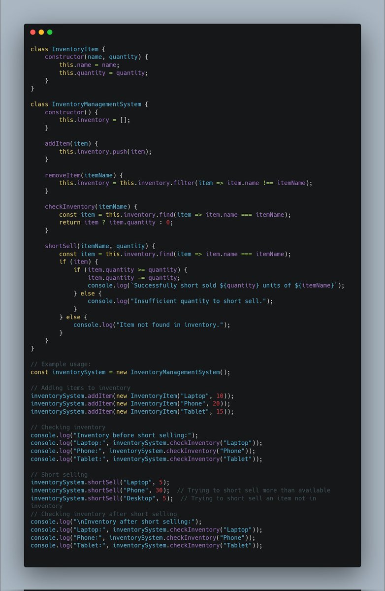Click the line "addItem(item) {"
This screenshot has height=591, width=385.
71,144
